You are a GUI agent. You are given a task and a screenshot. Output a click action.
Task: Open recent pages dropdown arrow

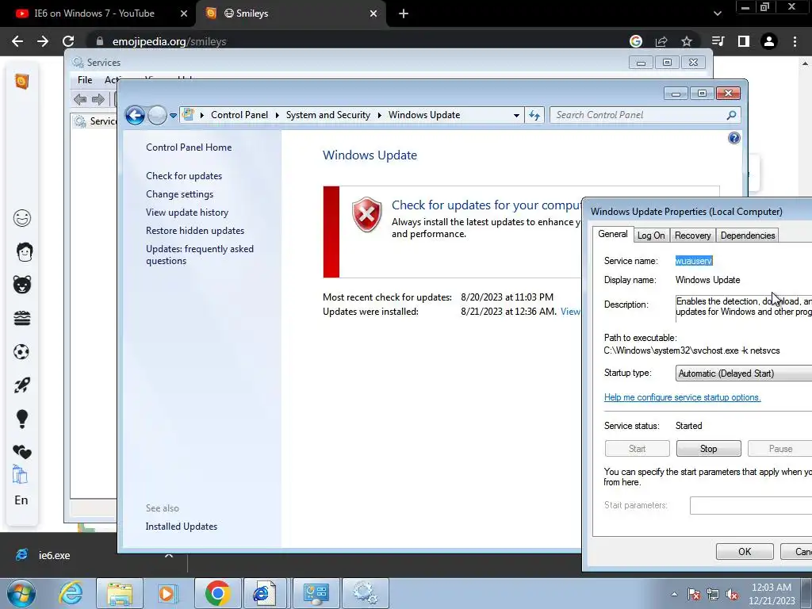click(x=173, y=116)
